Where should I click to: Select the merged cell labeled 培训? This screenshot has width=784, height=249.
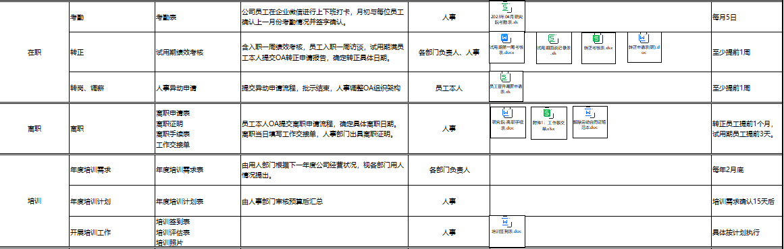coord(34,202)
